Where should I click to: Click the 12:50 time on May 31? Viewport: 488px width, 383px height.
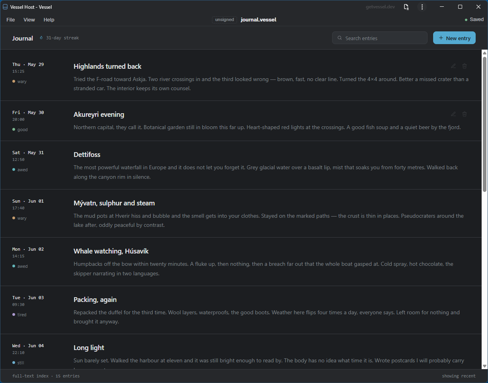[x=18, y=160]
